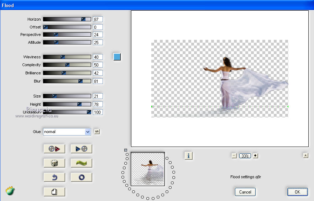The width and height of the screenshot is (314, 201).
Task: Click the Waviness value field showing 40
Action: click(x=98, y=57)
